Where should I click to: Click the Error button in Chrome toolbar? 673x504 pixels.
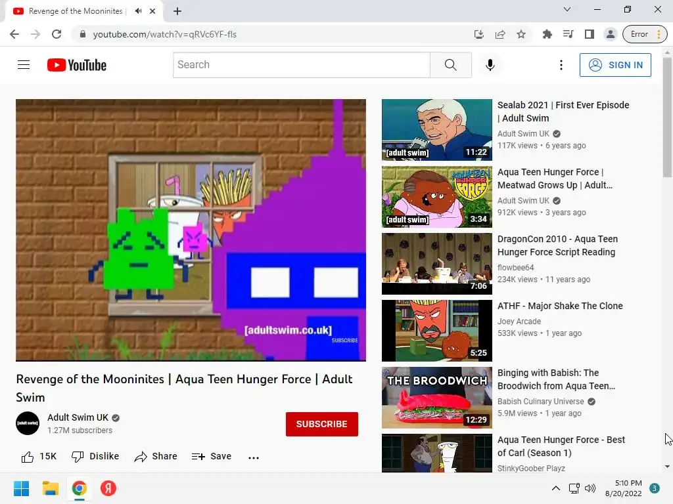click(x=645, y=34)
